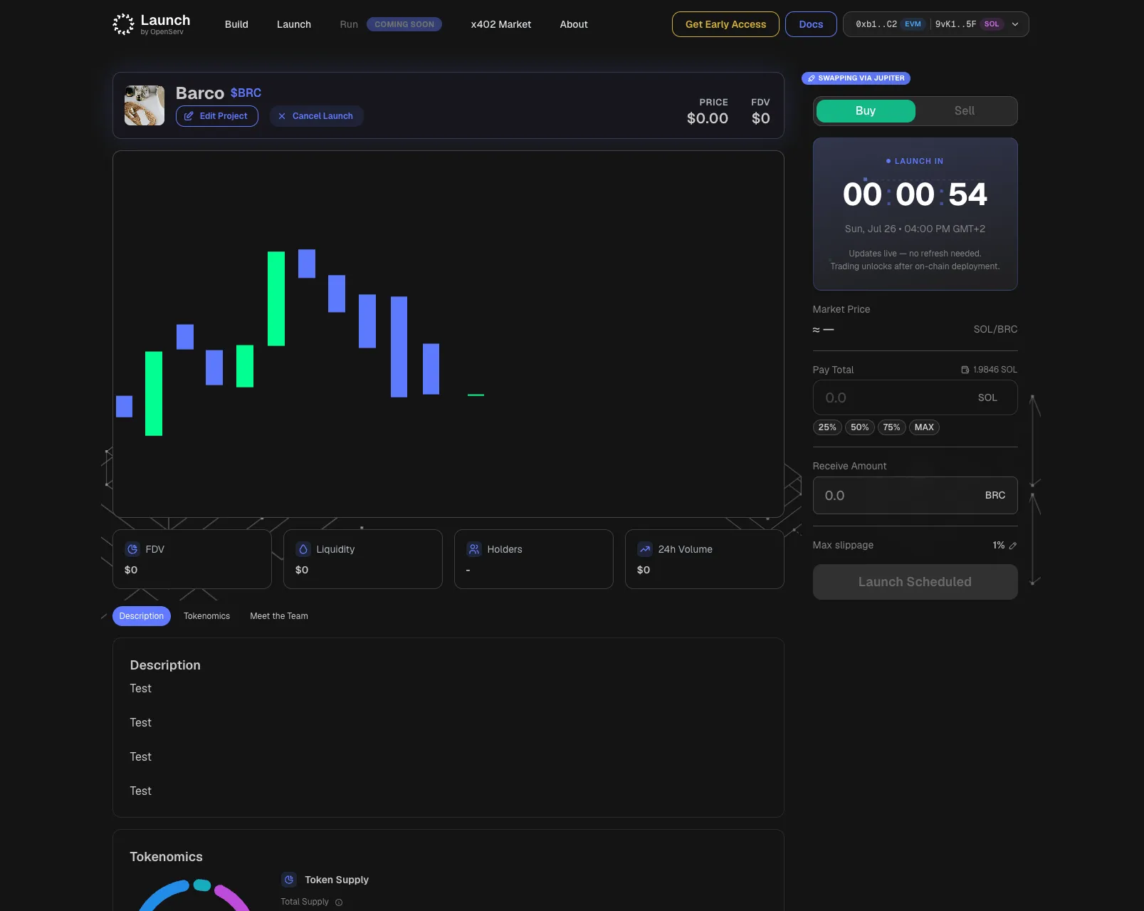Click the Liquidity droplet icon
Viewport: 1144px width, 911px height.
click(x=303, y=549)
